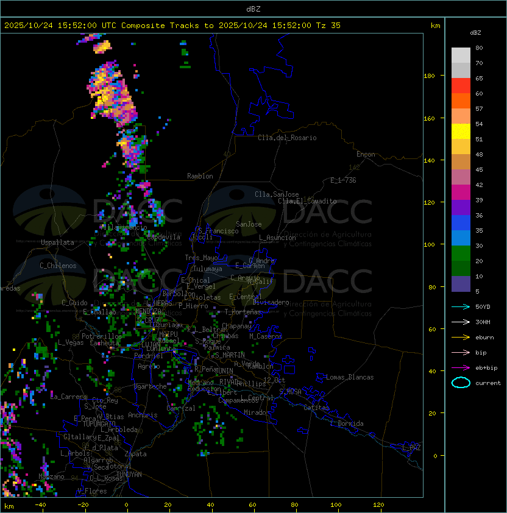Click the magenta eb+bip arrow in legend

pos(461,368)
